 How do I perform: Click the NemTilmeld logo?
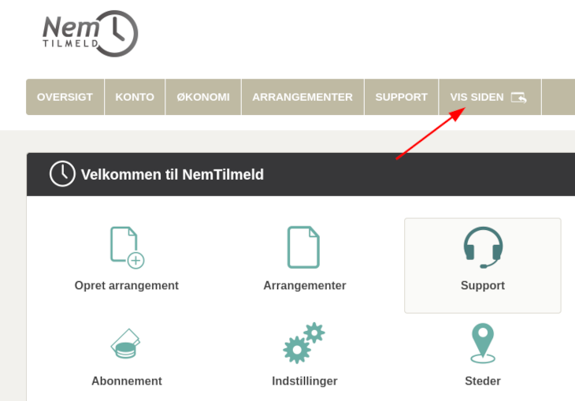pos(91,34)
